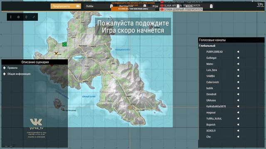Select player PURPLEBREAD in voice list

tap(214, 52)
